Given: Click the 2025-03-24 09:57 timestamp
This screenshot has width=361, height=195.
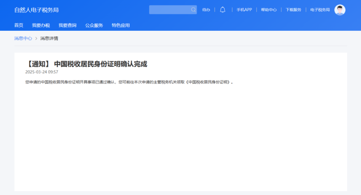Looking at the screenshot, I should (x=42, y=72).
